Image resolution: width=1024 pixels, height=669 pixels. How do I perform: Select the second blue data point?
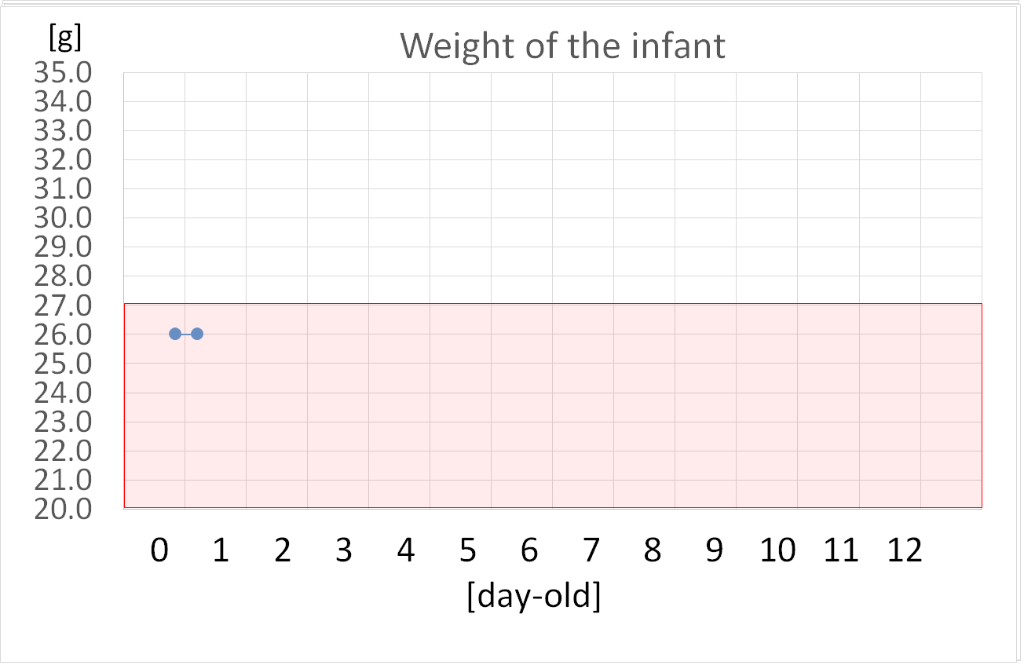click(197, 334)
